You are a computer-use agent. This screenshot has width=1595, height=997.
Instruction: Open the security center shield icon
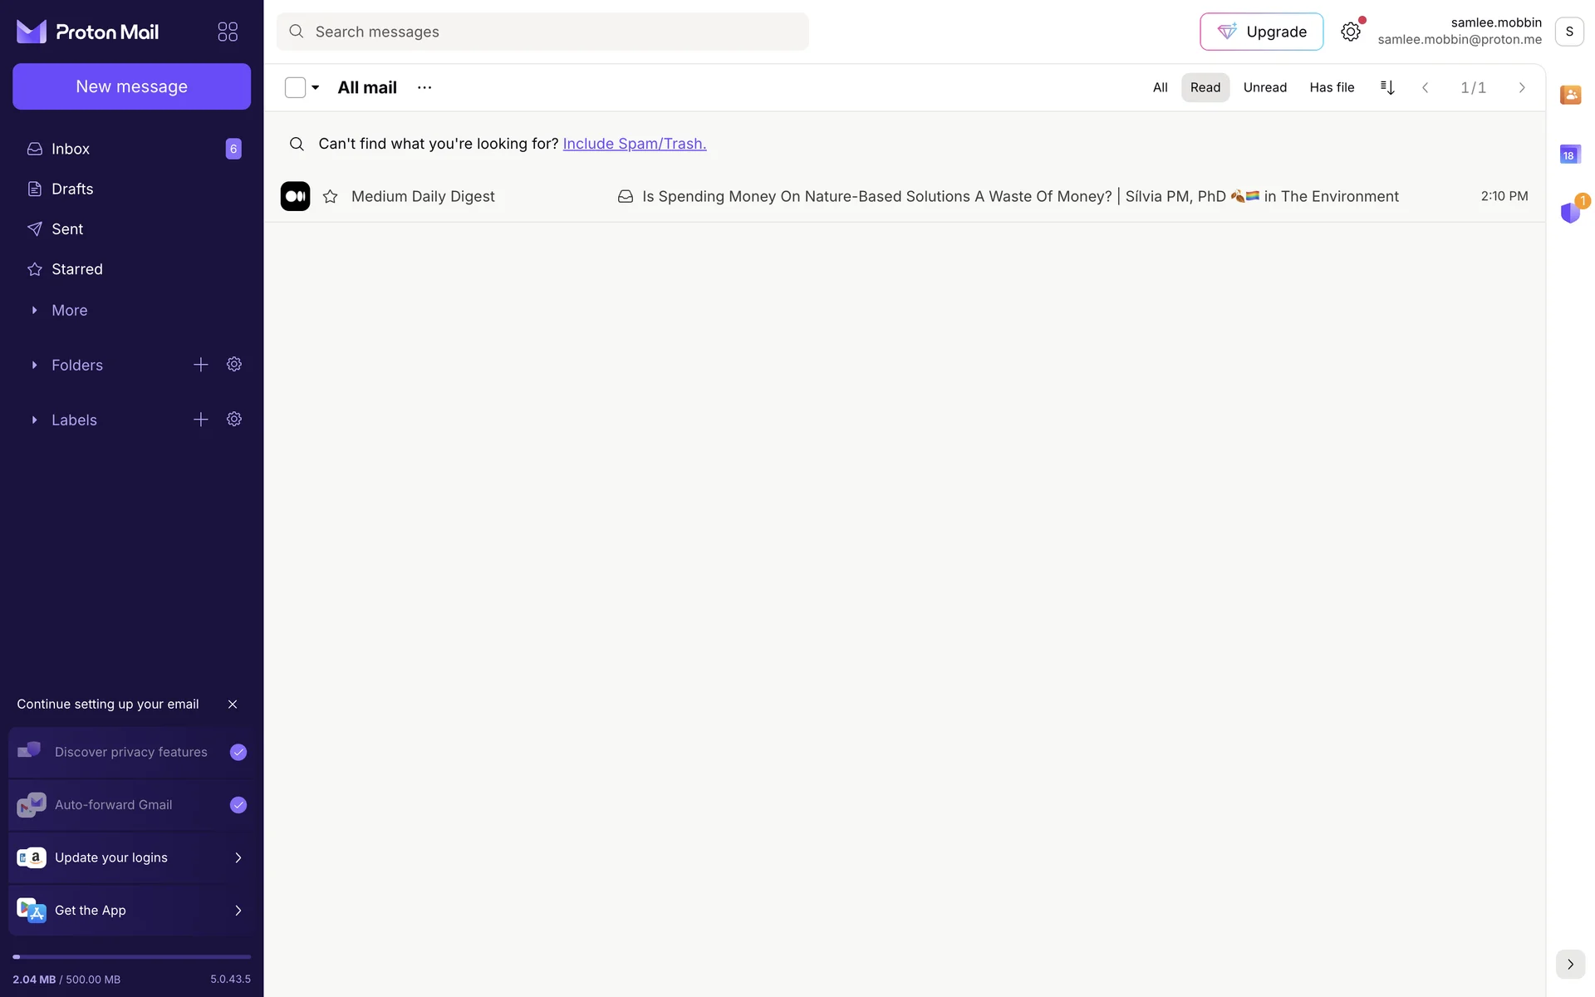1570,213
